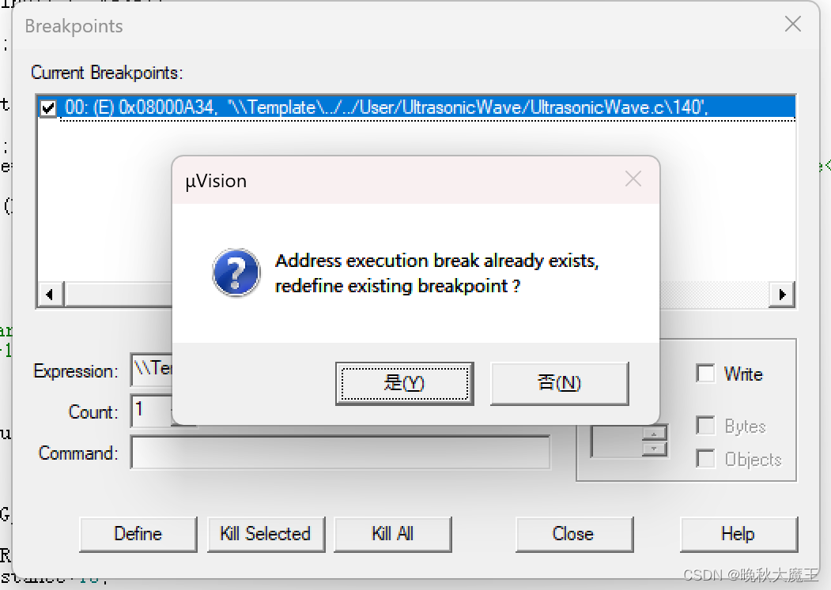Click the Expression input field
The image size is (831, 590).
[x=152, y=369]
